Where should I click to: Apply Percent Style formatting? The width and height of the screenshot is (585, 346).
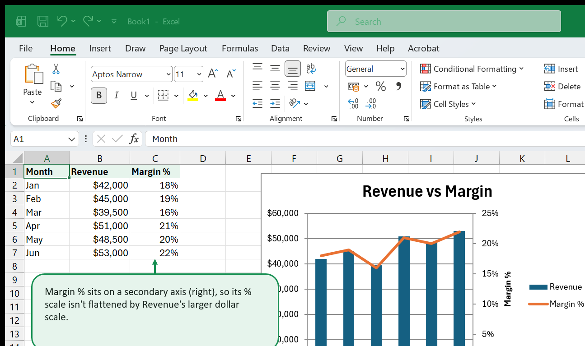tap(381, 86)
